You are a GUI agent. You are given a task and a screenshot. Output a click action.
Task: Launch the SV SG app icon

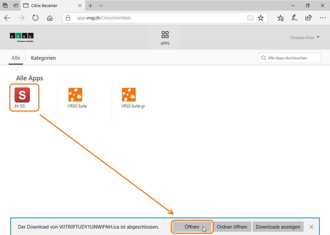pyautogui.click(x=22, y=95)
